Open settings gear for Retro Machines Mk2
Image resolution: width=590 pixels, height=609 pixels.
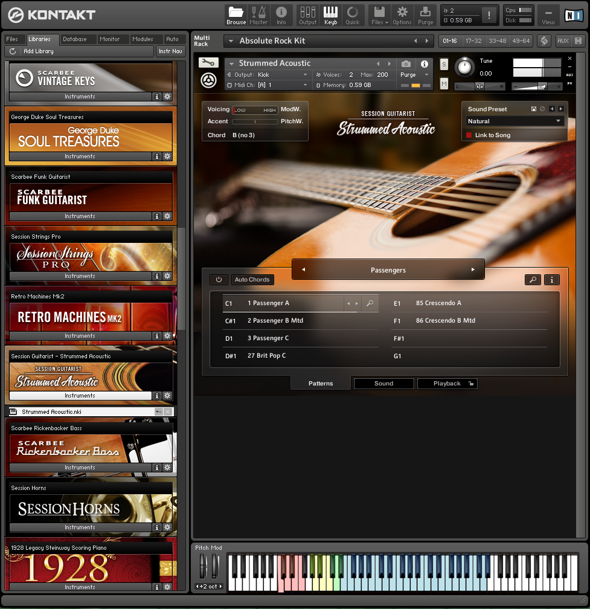(167, 336)
